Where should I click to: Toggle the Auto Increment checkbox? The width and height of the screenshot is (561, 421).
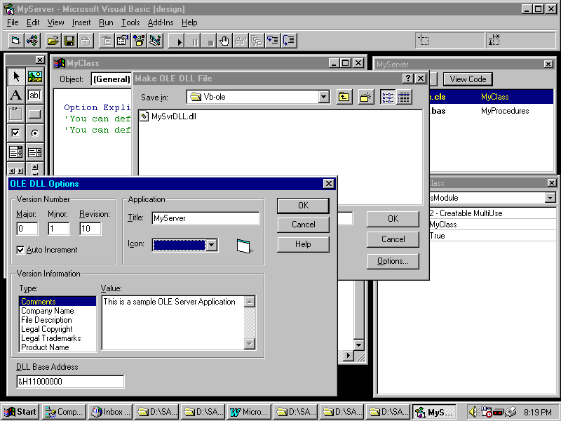point(20,250)
